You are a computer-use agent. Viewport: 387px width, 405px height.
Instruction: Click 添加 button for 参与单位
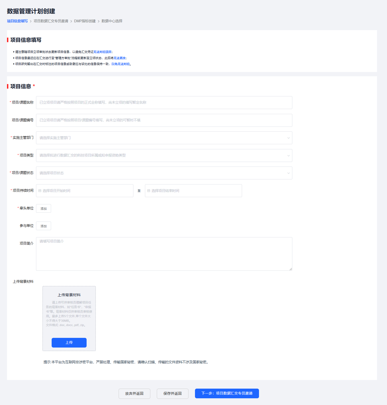pyautogui.click(x=44, y=226)
